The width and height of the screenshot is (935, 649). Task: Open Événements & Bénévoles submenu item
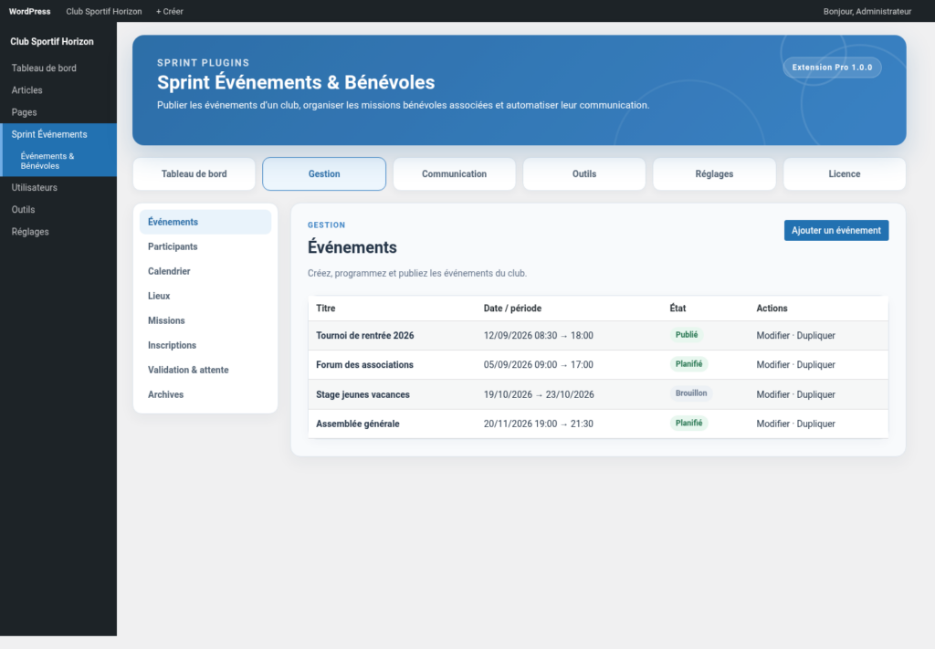point(58,161)
